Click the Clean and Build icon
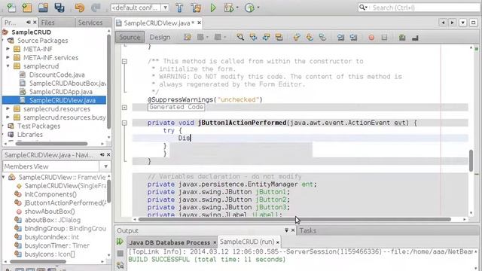The width and height of the screenshot is (482, 271). click(196, 8)
